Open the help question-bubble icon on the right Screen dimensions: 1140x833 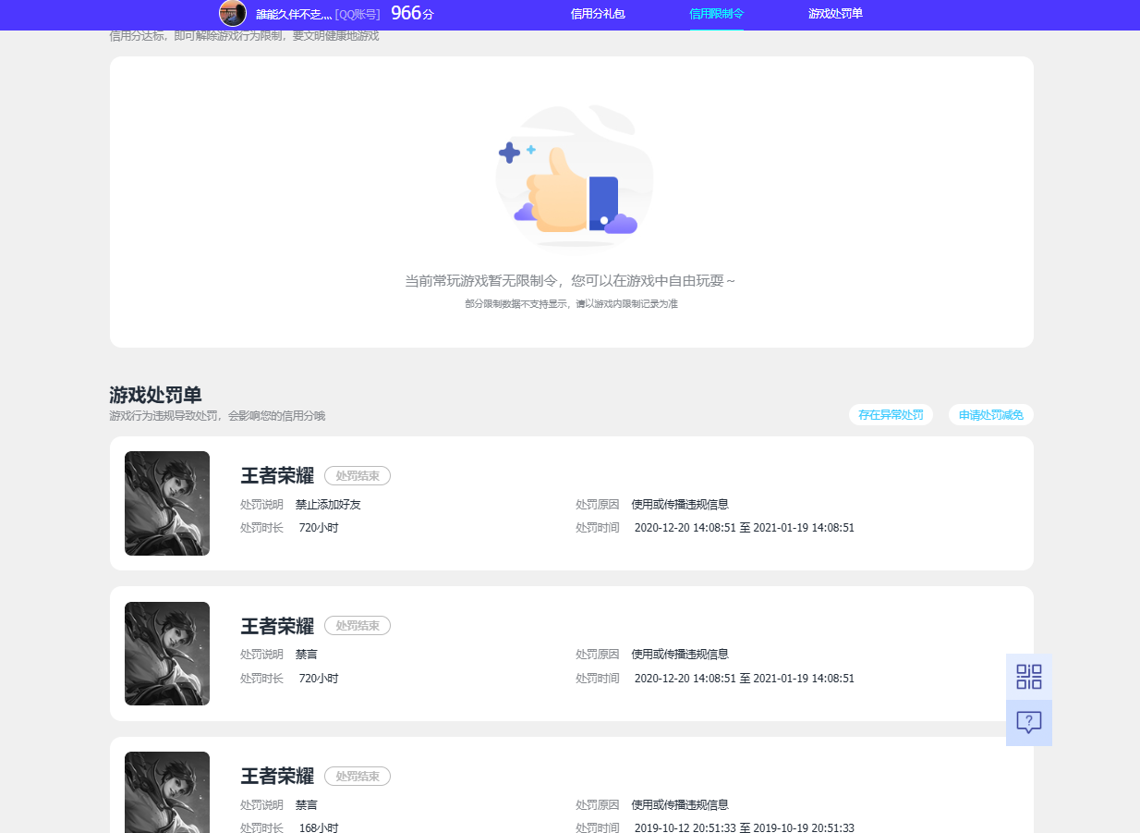tap(1028, 722)
